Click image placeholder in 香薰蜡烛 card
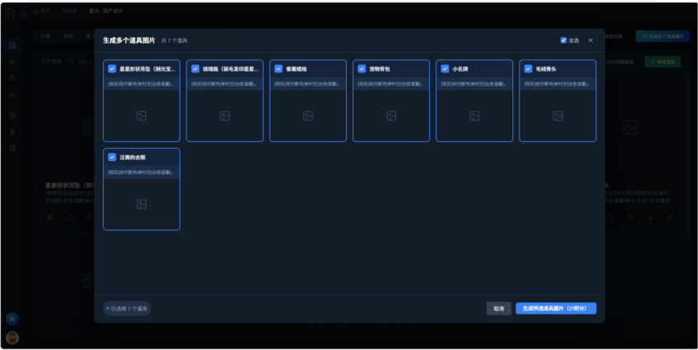 pyautogui.click(x=308, y=116)
